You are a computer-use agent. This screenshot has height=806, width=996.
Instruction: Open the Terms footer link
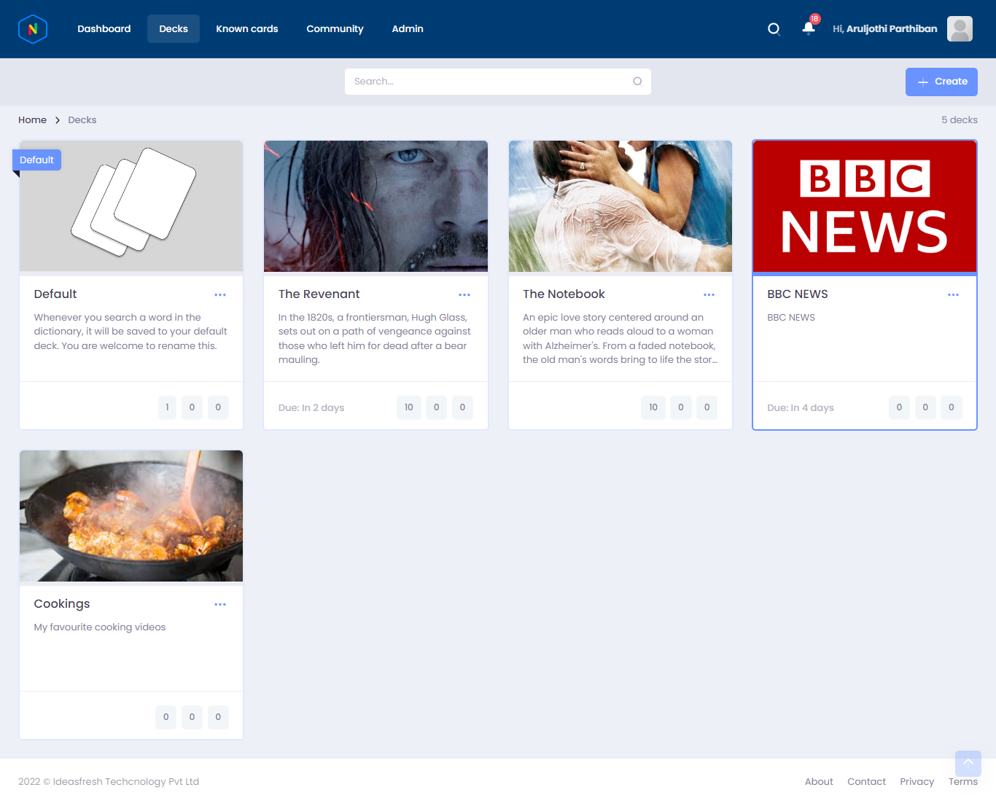[x=962, y=781]
